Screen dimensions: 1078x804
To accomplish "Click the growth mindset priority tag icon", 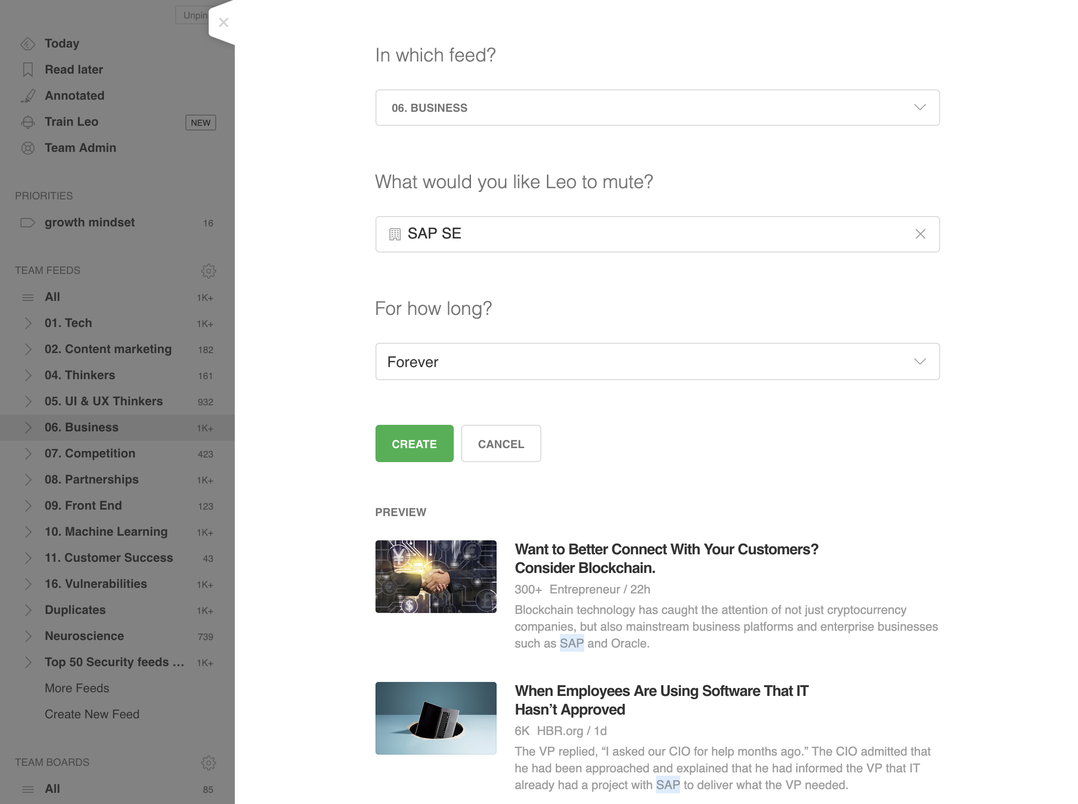I will coord(28,222).
